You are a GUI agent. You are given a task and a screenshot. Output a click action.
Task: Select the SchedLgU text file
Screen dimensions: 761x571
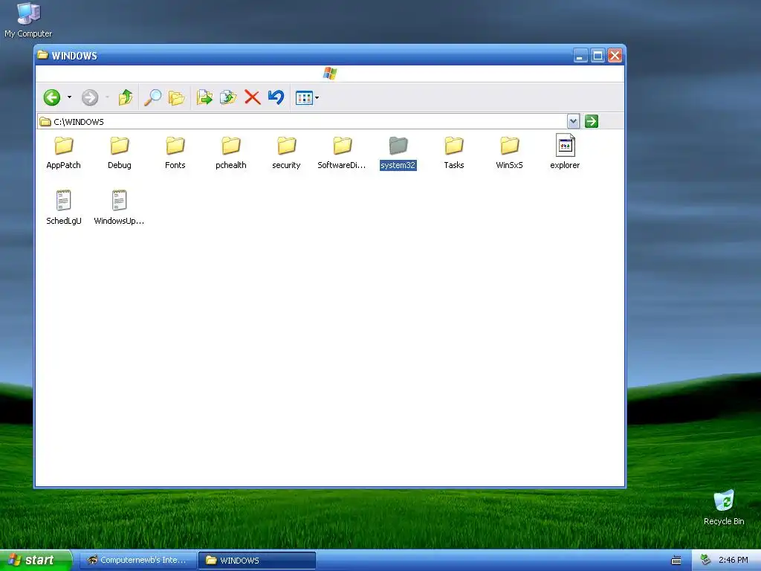(64, 207)
